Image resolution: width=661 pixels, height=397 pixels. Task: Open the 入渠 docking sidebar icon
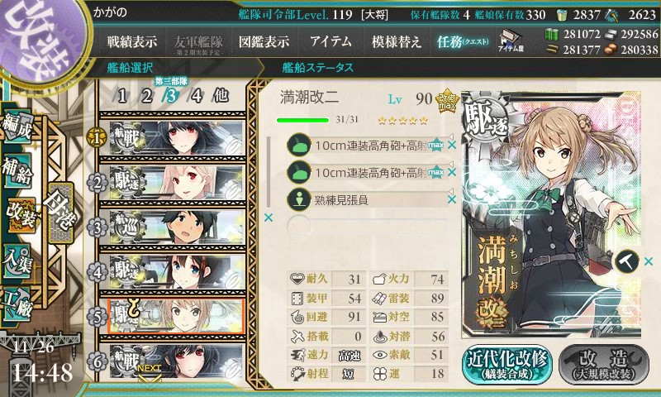tap(17, 261)
